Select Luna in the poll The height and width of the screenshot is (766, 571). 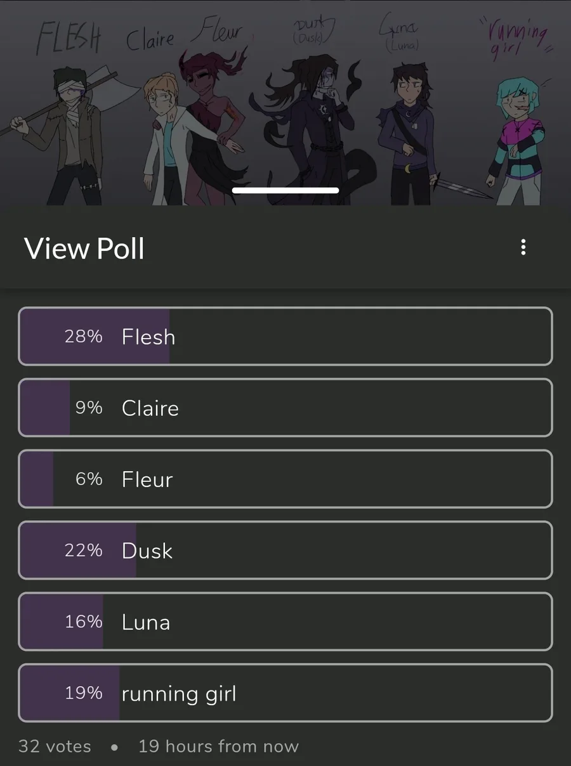[x=285, y=621]
